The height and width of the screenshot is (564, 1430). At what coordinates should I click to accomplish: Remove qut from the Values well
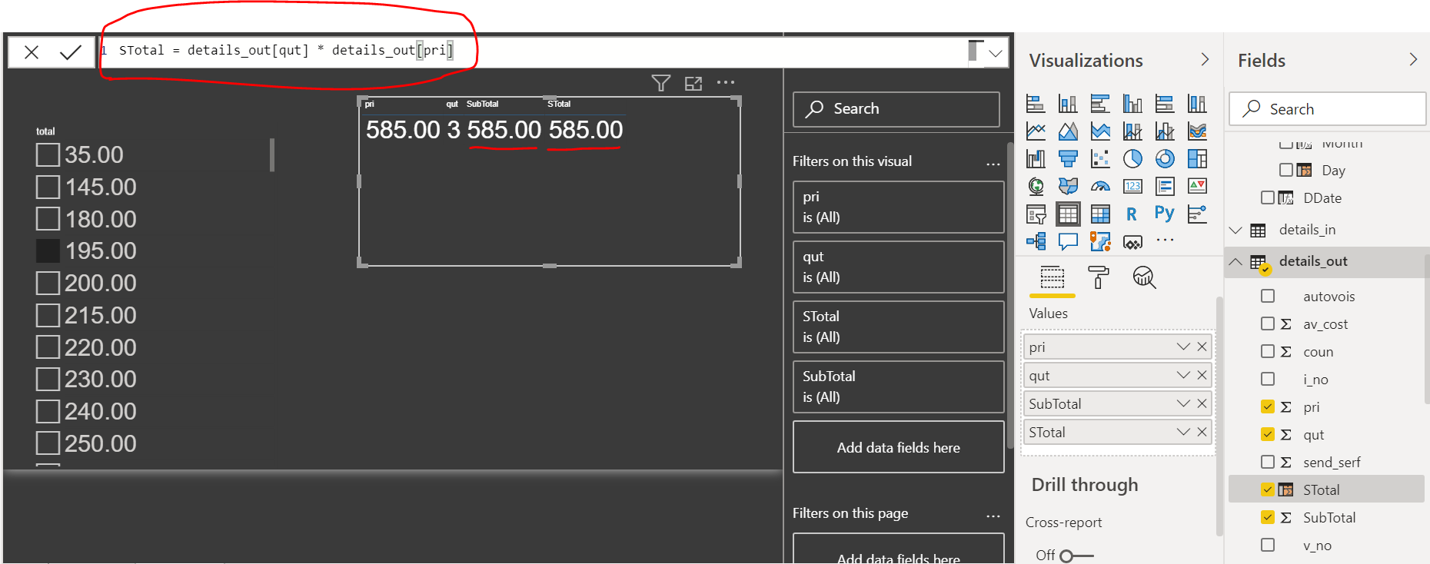[x=1202, y=376]
